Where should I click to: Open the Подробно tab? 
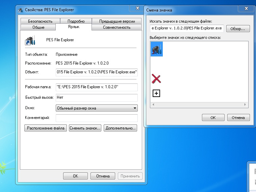(76, 21)
